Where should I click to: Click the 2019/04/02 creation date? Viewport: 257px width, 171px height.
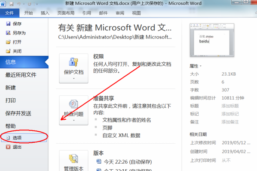[236, 152]
